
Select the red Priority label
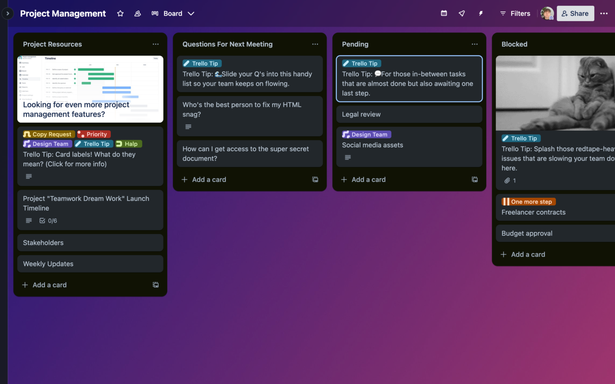94,134
